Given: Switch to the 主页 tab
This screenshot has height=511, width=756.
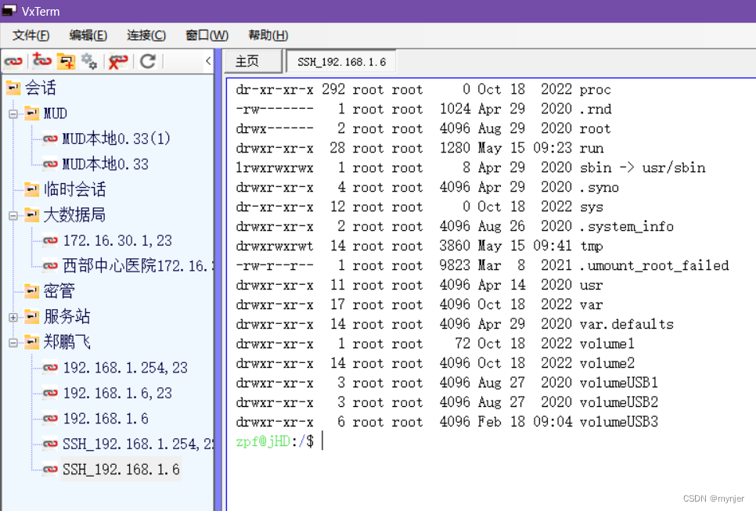Looking at the screenshot, I should [x=254, y=61].
